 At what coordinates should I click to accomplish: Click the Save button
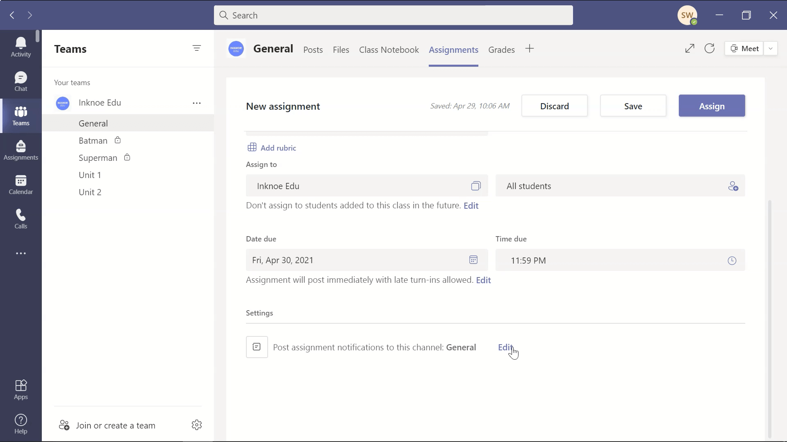coord(633,106)
